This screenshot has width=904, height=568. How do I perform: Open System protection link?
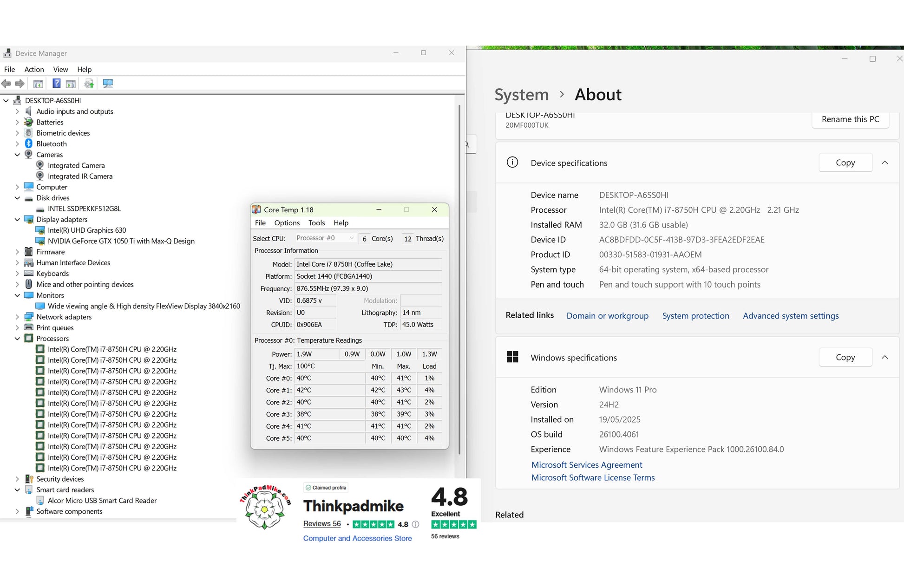[695, 316]
